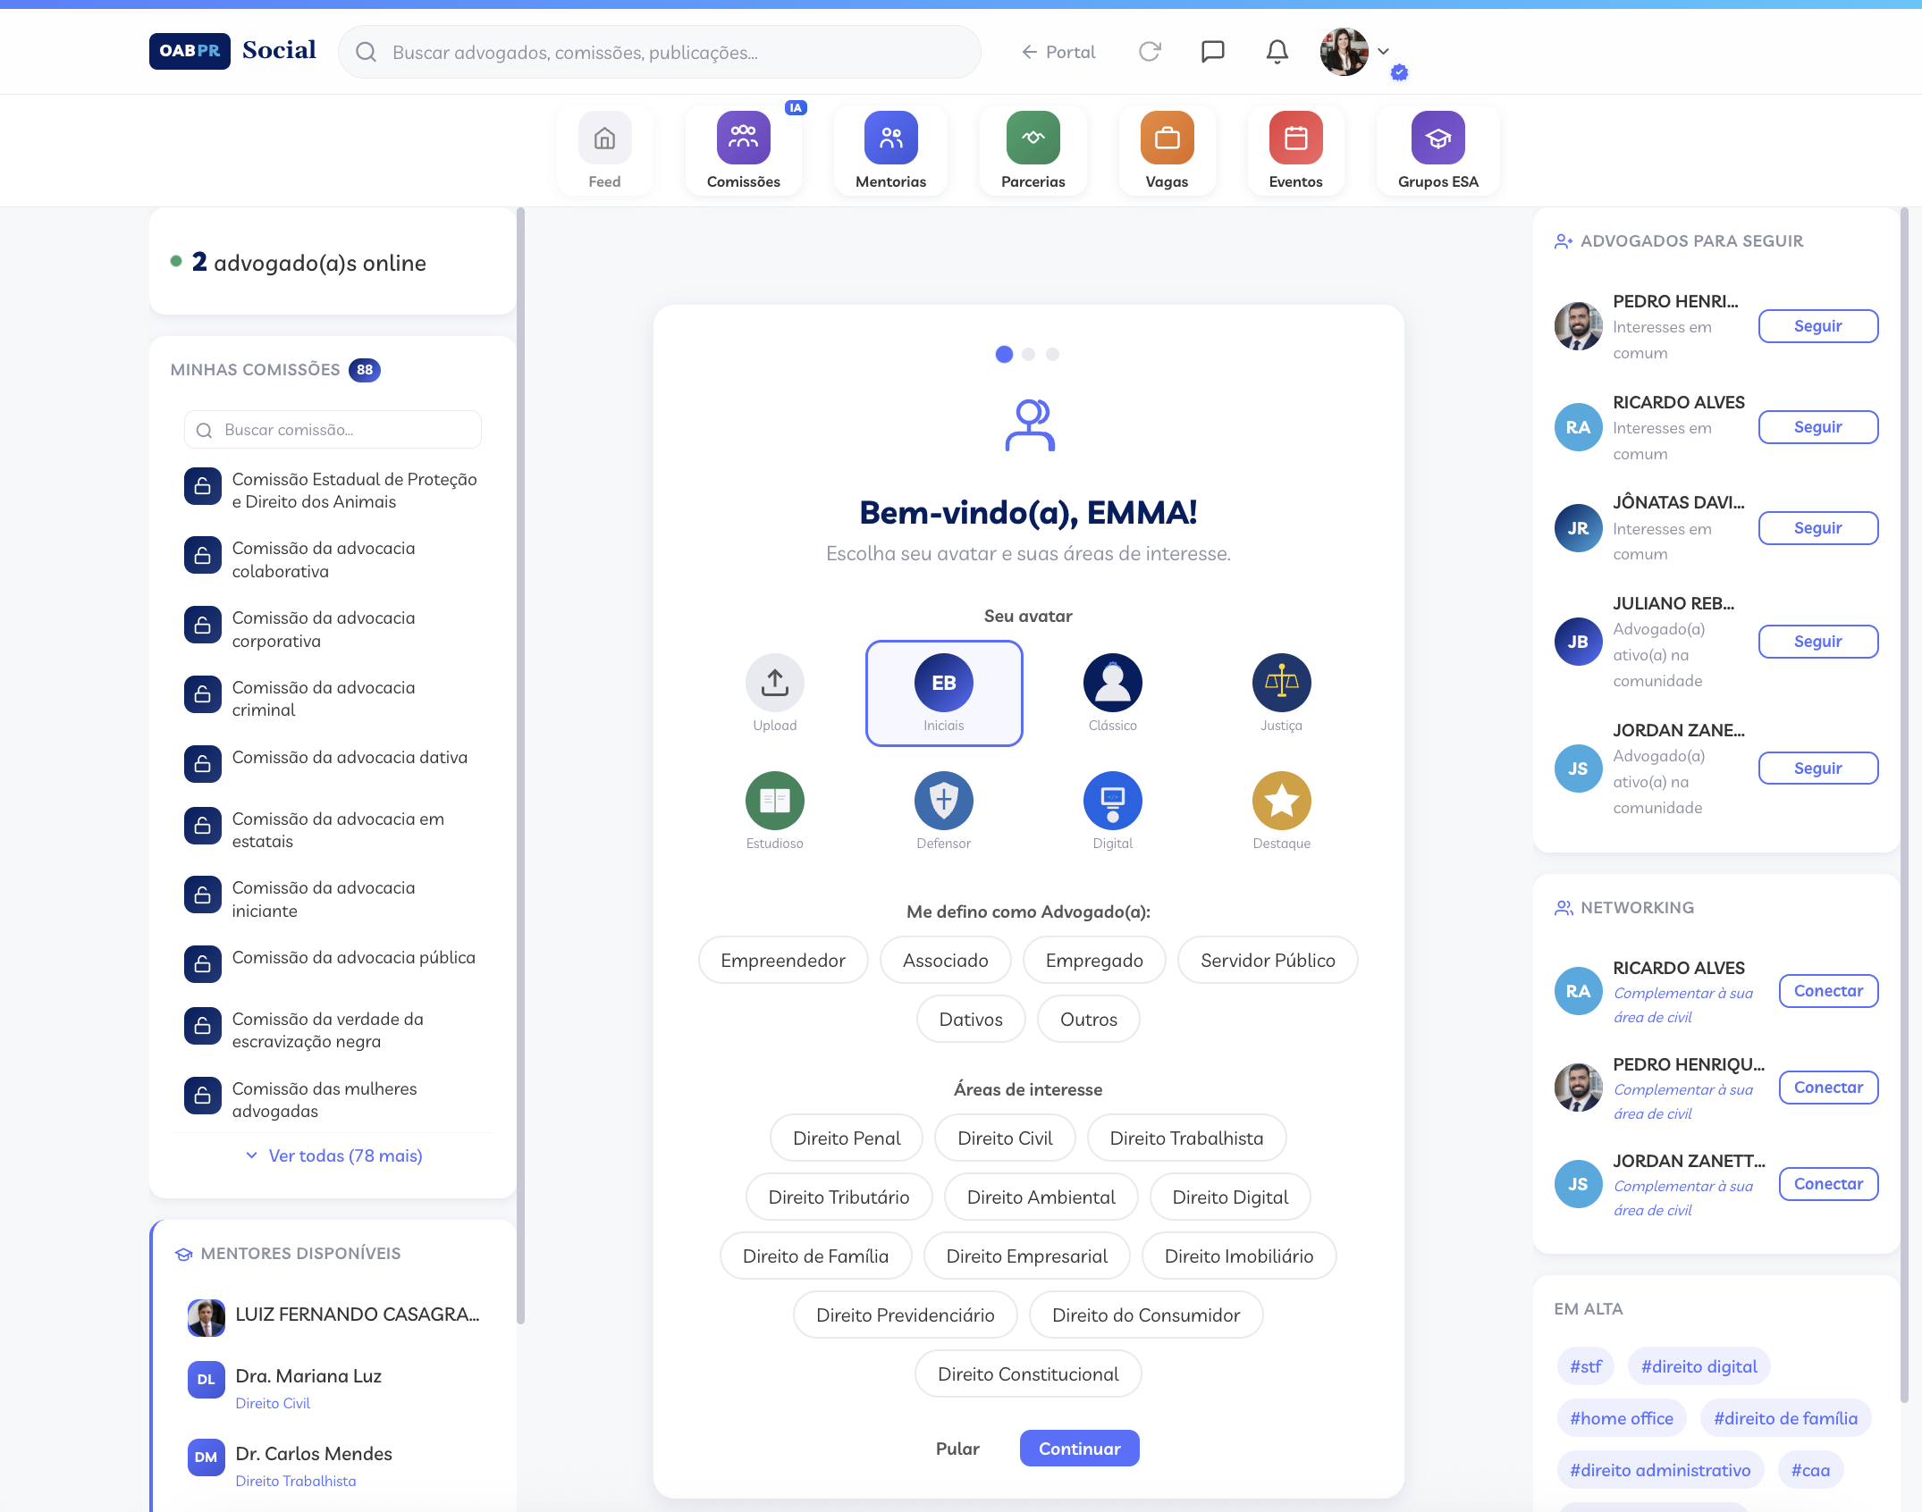Click Continuar to confirm your choices

click(1078, 1448)
